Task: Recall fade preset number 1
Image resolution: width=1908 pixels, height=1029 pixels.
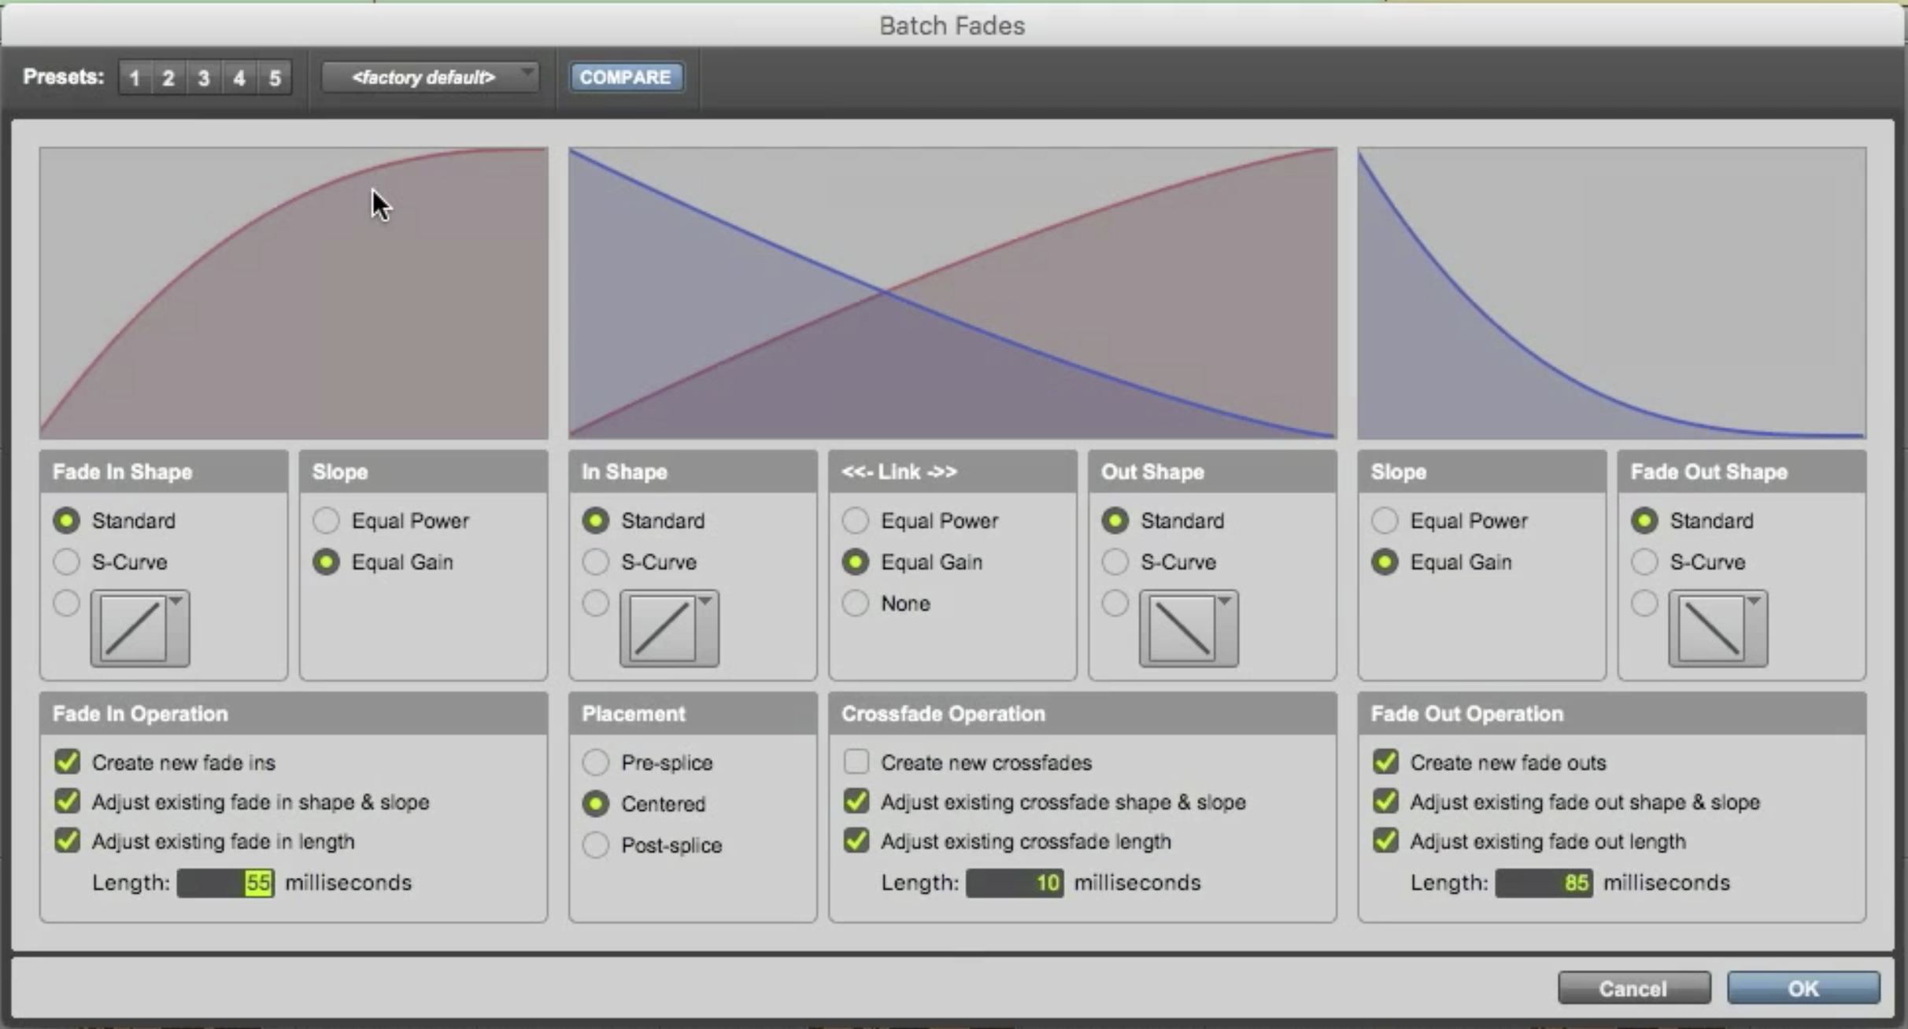Action: coord(135,78)
